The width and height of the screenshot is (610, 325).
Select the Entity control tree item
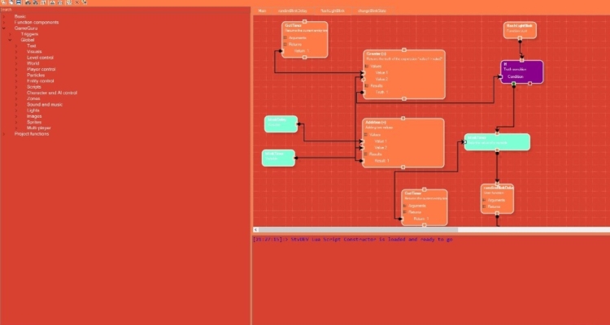pyautogui.click(x=41, y=81)
